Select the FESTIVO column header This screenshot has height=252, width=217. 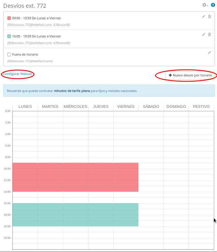pos(201,107)
